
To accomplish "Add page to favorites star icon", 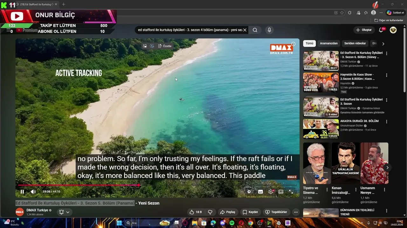I will [x=342, y=13].
